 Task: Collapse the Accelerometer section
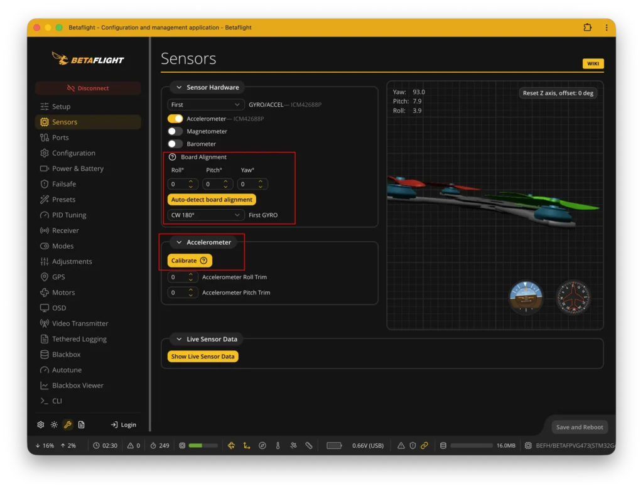click(x=179, y=242)
